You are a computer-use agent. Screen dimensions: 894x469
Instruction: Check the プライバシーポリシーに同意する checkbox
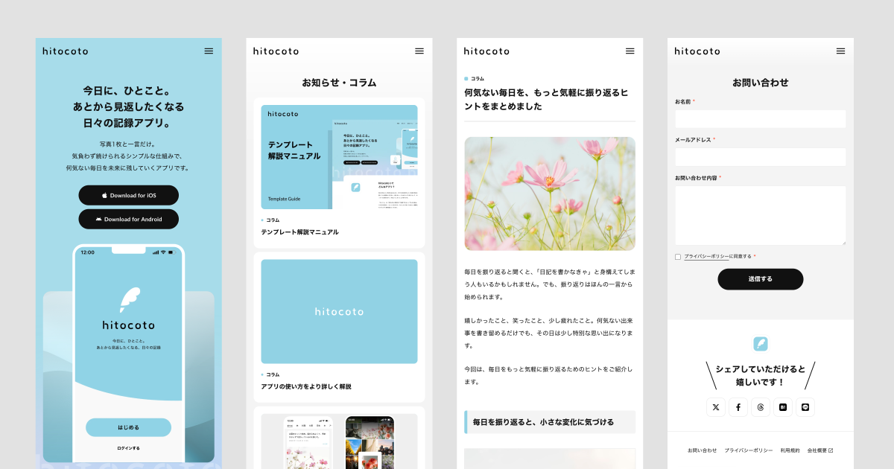tap(678, 257)
